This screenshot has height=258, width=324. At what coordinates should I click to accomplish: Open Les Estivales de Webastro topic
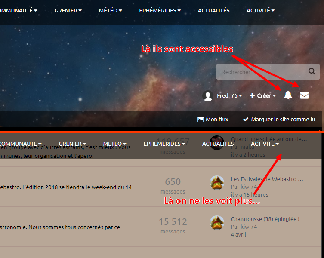pyautogui.click(x=267, y=179)
